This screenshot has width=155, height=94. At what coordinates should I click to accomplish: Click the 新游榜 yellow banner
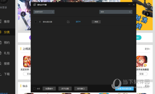[144, 15]
